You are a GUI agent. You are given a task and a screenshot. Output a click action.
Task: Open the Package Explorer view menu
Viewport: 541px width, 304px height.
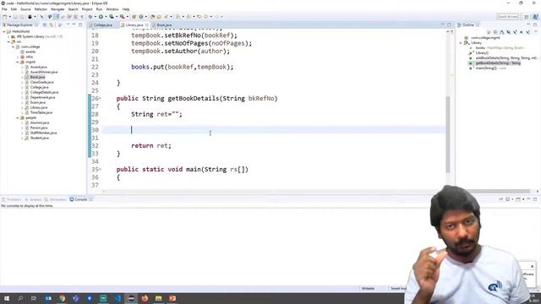click(x=68, y=24)
